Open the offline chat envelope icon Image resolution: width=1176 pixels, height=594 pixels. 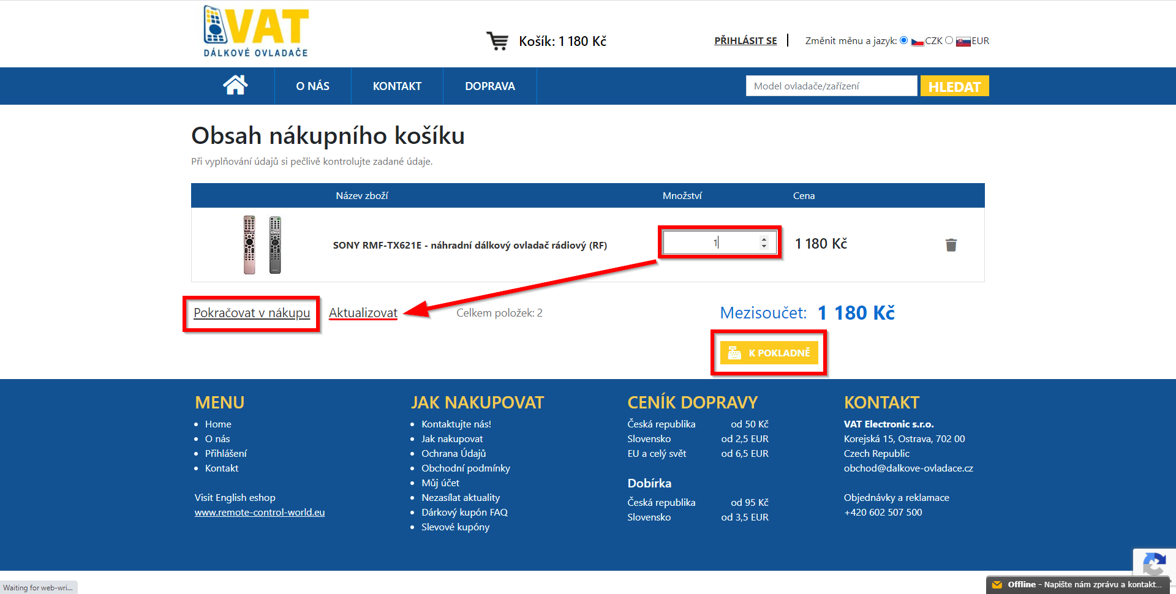(x=997, y=585)
